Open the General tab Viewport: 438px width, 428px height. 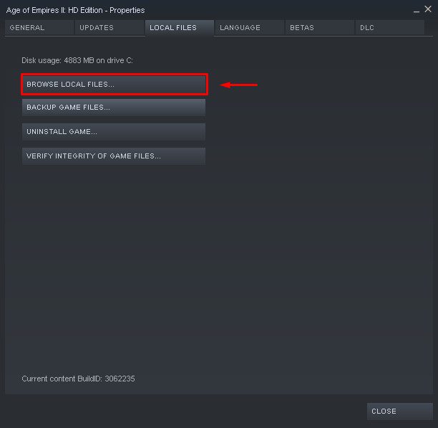[x=39, y=27]
